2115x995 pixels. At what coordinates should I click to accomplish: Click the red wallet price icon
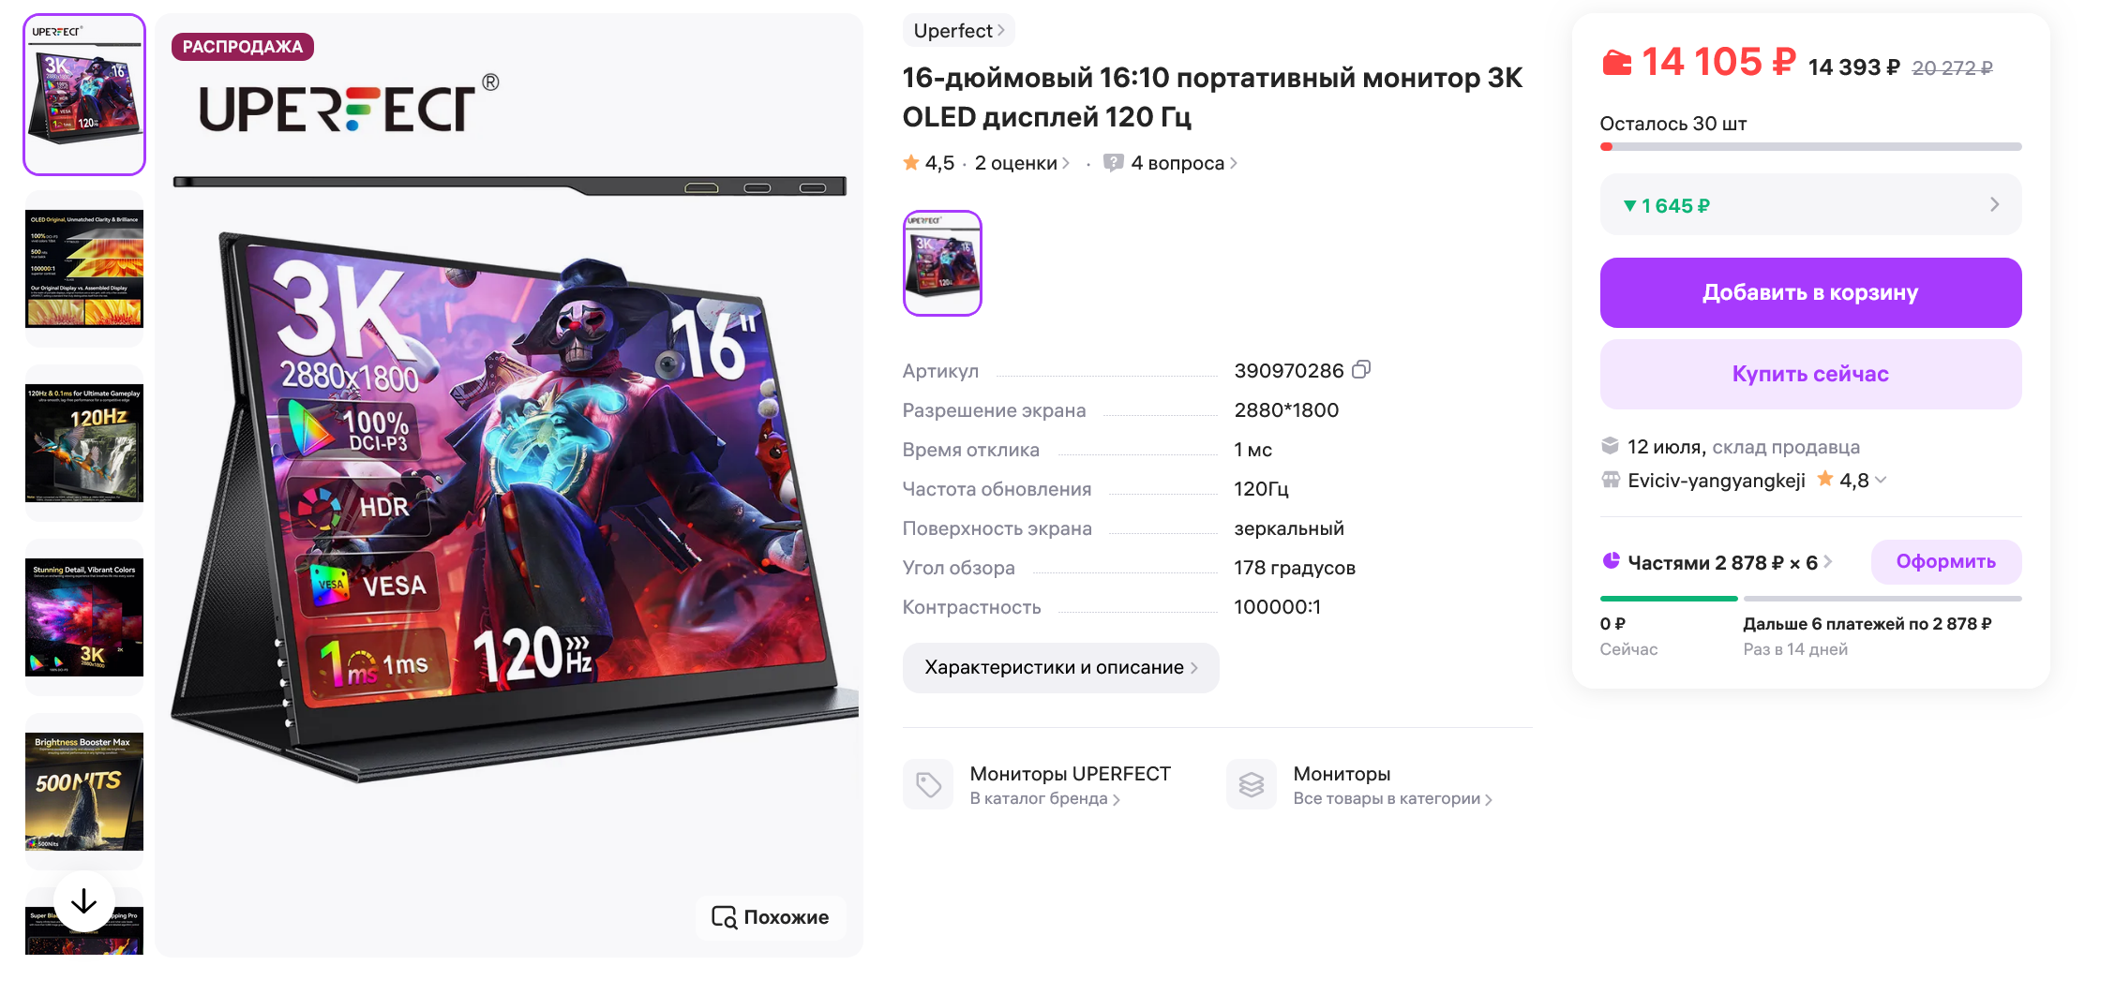pos(1616,64)
